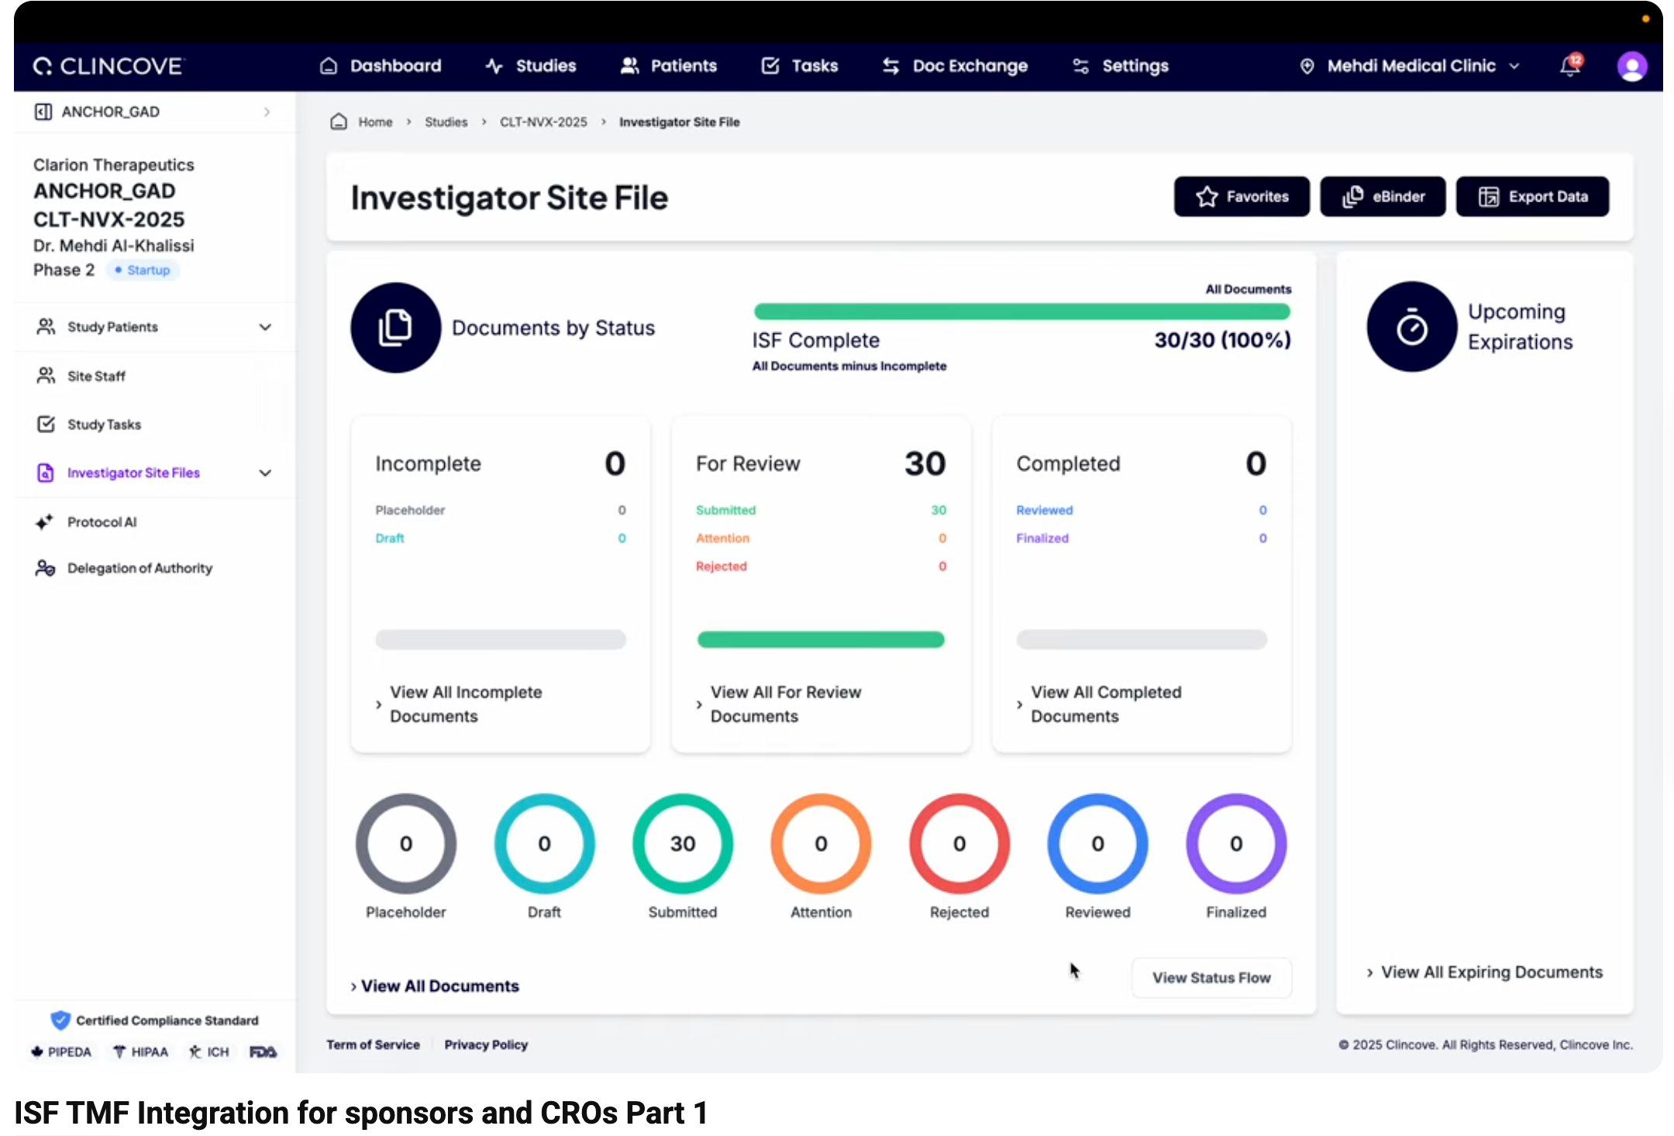Click the clinic location pin icon
The image size is (1674, 1136).
tap(1307, 66)
